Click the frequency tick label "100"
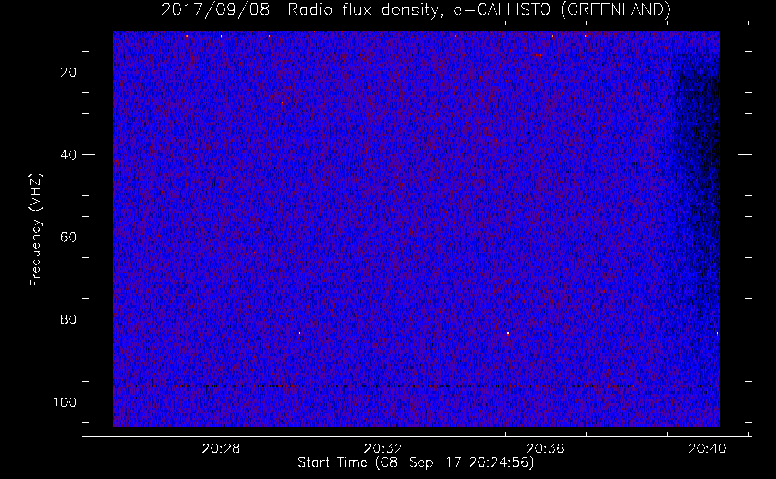 coord(65,402)
